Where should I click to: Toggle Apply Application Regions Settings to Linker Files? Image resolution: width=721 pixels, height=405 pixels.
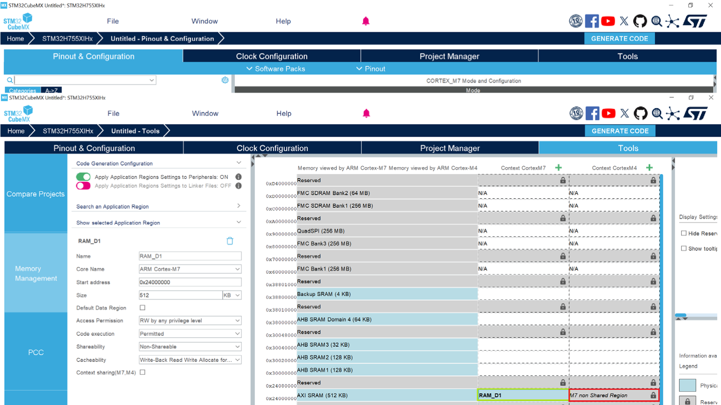click(x=83, y=186)
